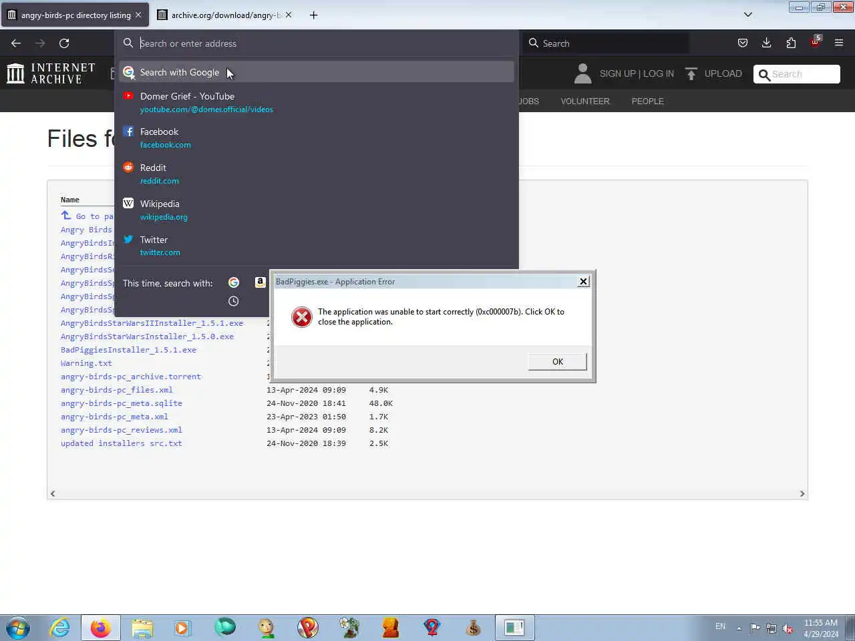Click the right arrow of the listing scrollbar
855x641 pixels.
[802, 493]
